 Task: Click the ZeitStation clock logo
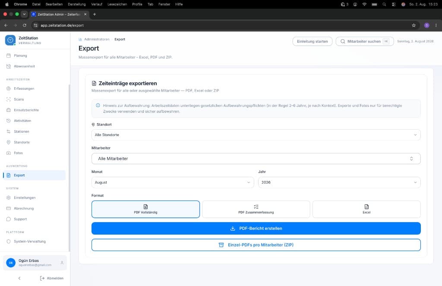pos(10,40)
